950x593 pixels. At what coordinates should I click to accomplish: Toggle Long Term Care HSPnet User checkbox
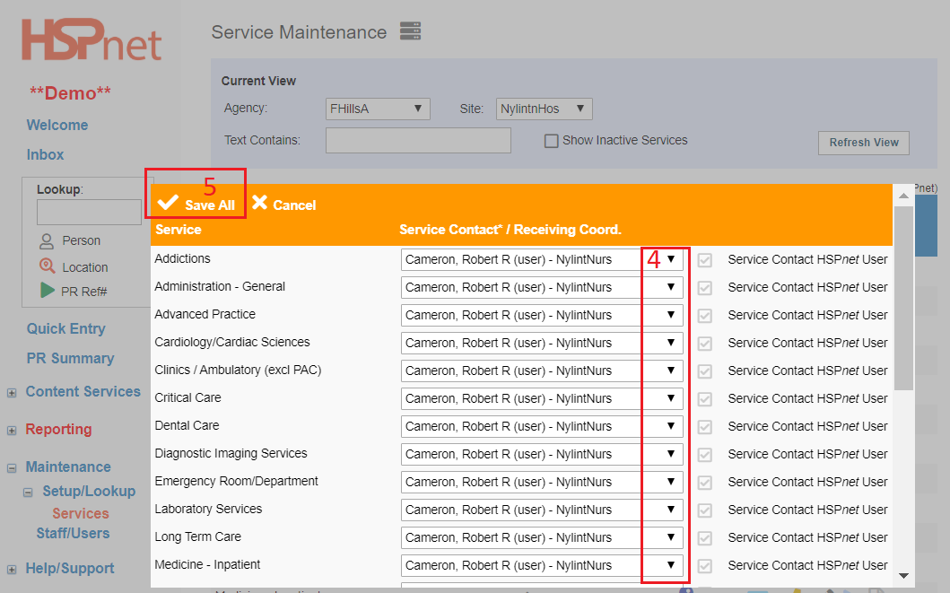[x=704, y=539]
